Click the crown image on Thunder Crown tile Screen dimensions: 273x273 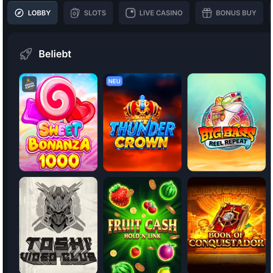point(143,109)
